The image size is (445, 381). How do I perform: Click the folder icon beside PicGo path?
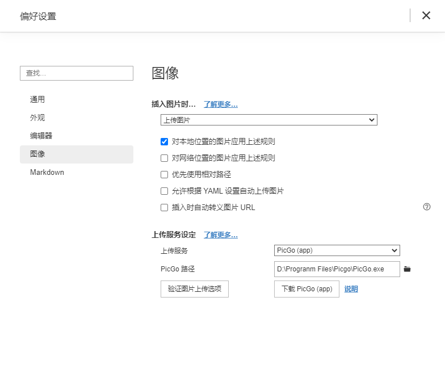click(407, 269)
